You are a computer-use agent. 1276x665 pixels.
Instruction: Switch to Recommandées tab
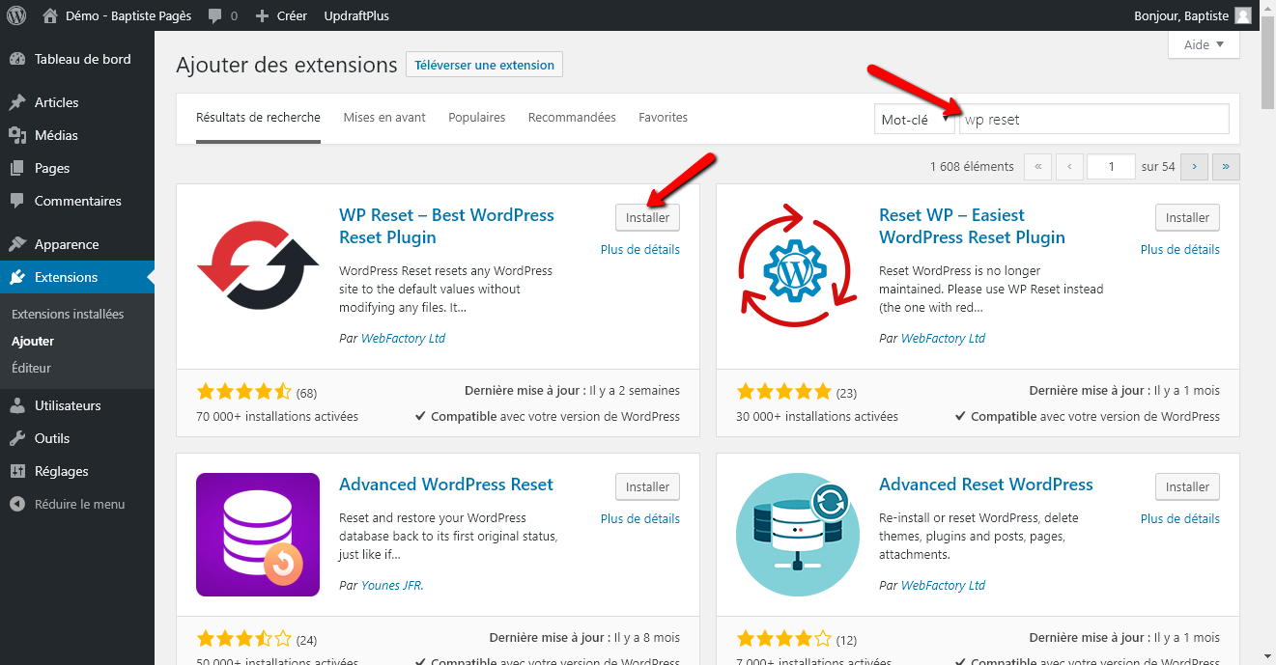pos(572,118)
